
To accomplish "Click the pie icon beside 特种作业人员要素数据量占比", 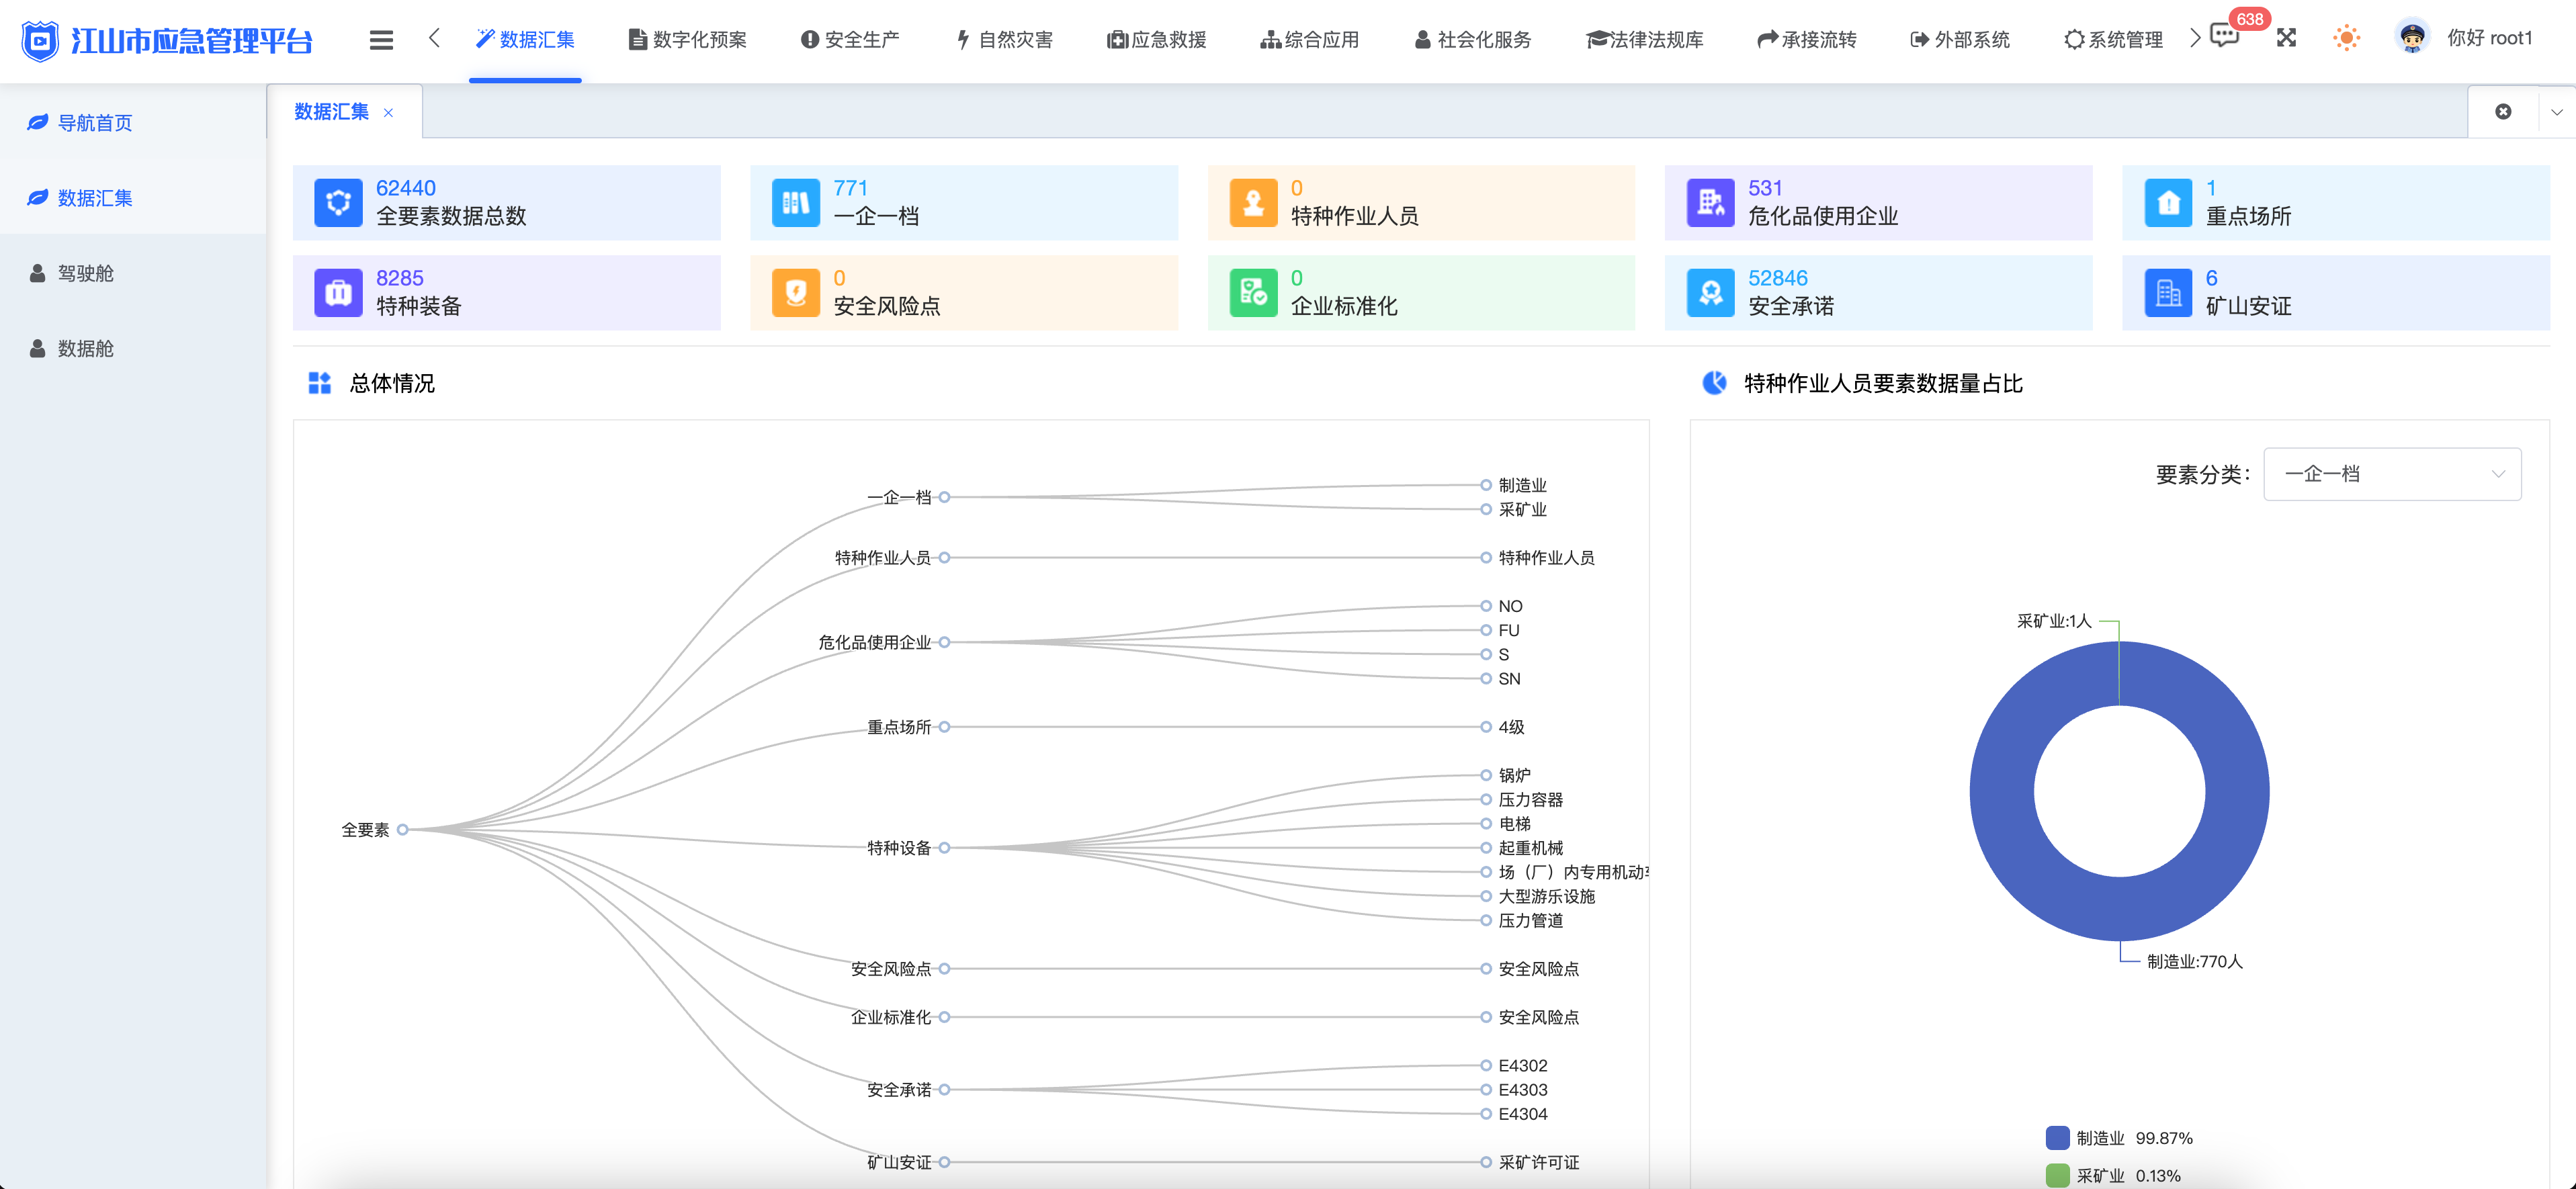I will (x=1715, y=383).
